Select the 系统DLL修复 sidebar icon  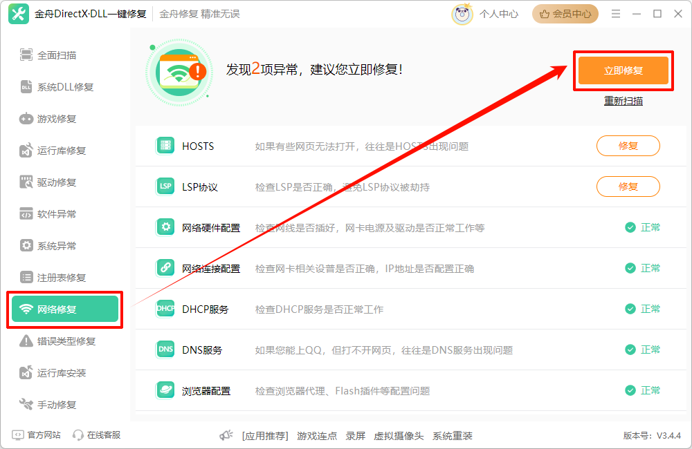click(26, 86)
